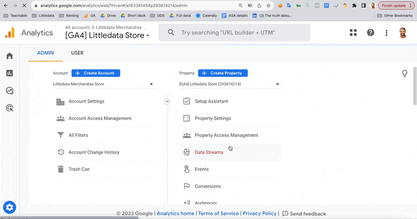The height and width of the screenshot is (219, 417).
Task: Open the browser extensions puzzle icon
Action: (354, 5)
